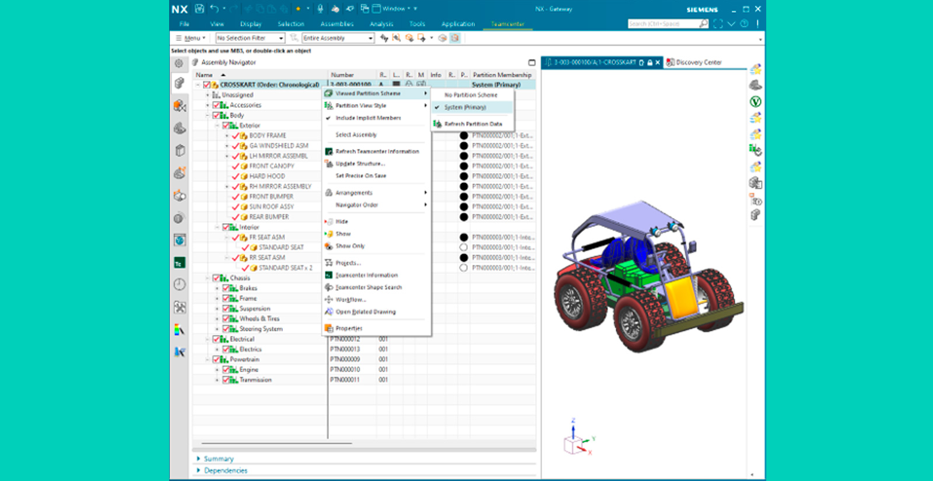The width and height of the screenshot is (933, 481).
Task: Click the green V icon in right toolbar
Action: [x=755, y=101]
